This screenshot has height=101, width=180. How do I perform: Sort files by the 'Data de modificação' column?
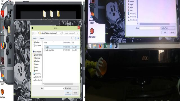tap(67, 43)
